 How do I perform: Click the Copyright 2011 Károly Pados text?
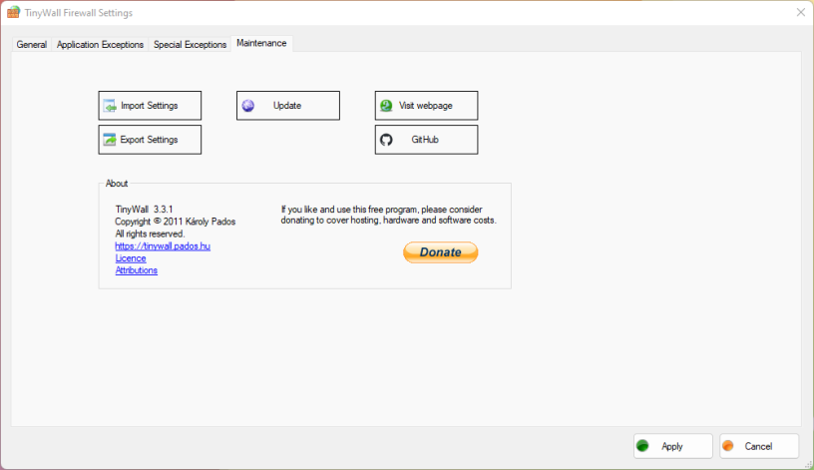tap(175, 222)
